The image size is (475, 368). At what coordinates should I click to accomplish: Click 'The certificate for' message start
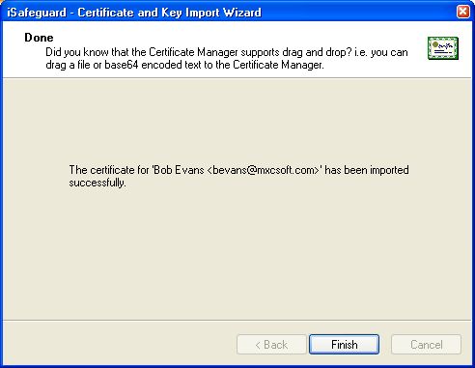(x=109, y=170)
